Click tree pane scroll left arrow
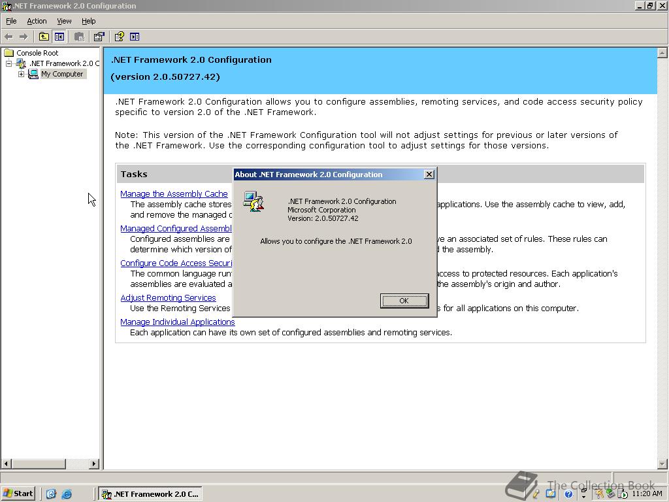The height and width of the screenshot is (502, 669). click(x=6, y=463)
